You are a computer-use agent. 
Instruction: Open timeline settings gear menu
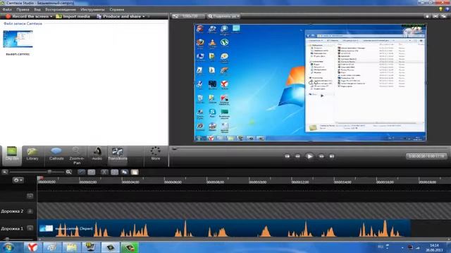[18, 180]
